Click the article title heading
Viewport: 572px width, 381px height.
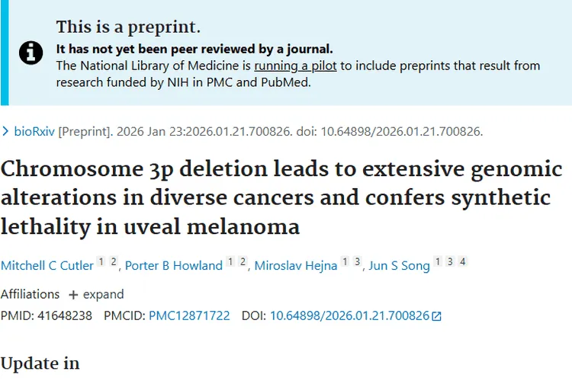pos(281,198)
